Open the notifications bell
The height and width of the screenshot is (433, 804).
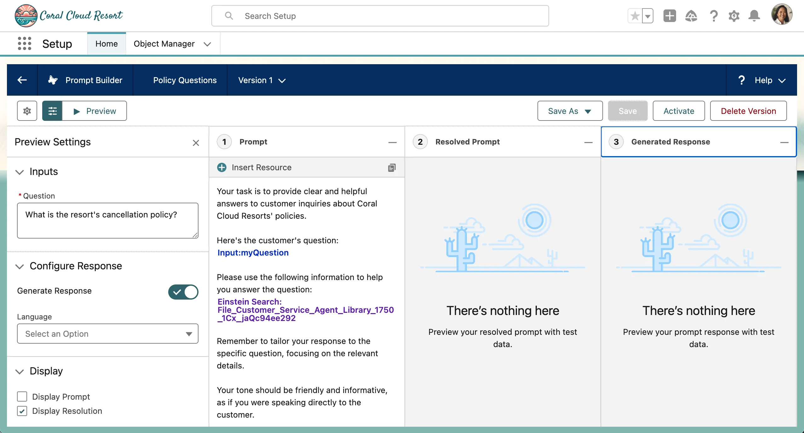[754, 16]
